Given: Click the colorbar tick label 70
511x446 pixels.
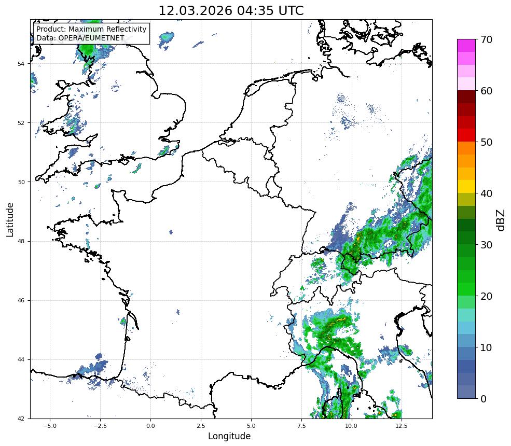Looking at the screenshot, I should click(486, 39).
